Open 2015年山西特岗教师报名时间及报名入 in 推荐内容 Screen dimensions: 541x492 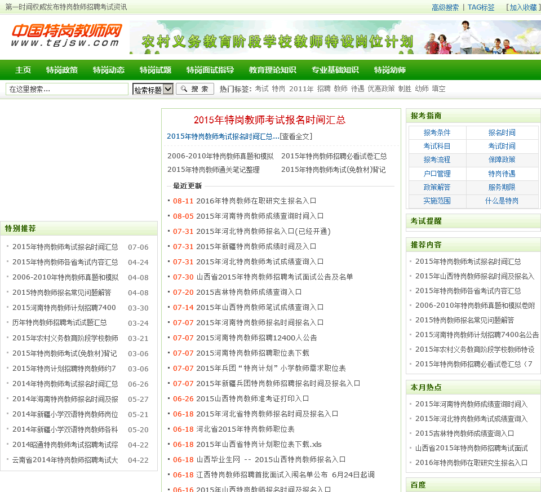(475, 276)
